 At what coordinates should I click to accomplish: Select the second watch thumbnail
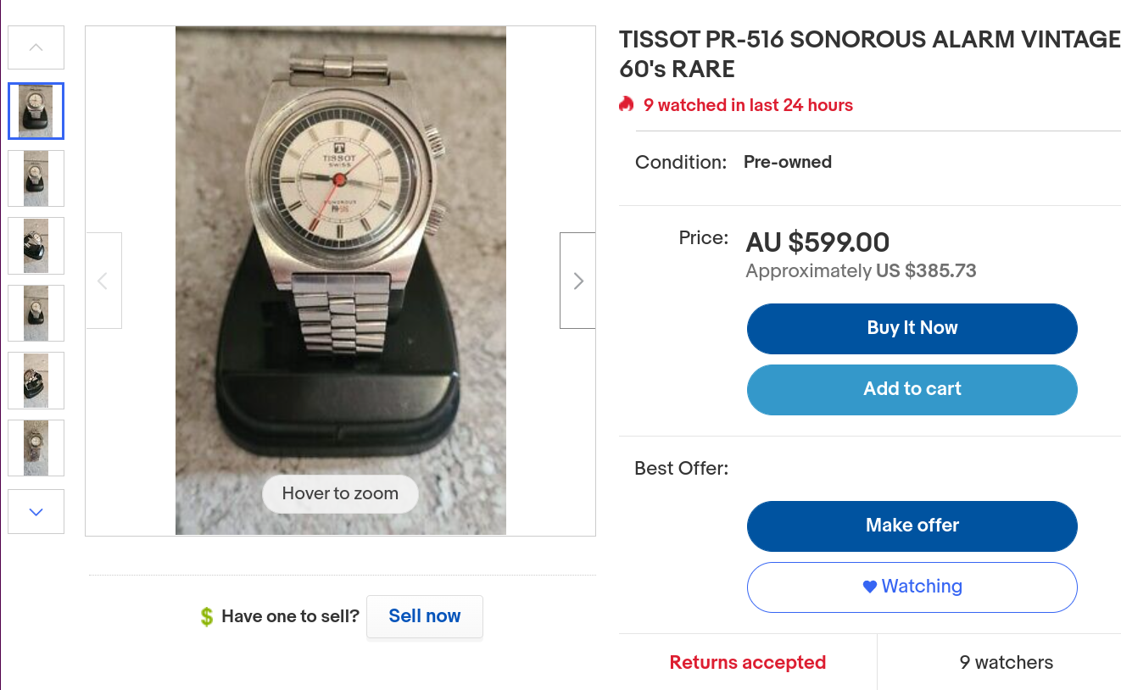(x=36, y=178)
